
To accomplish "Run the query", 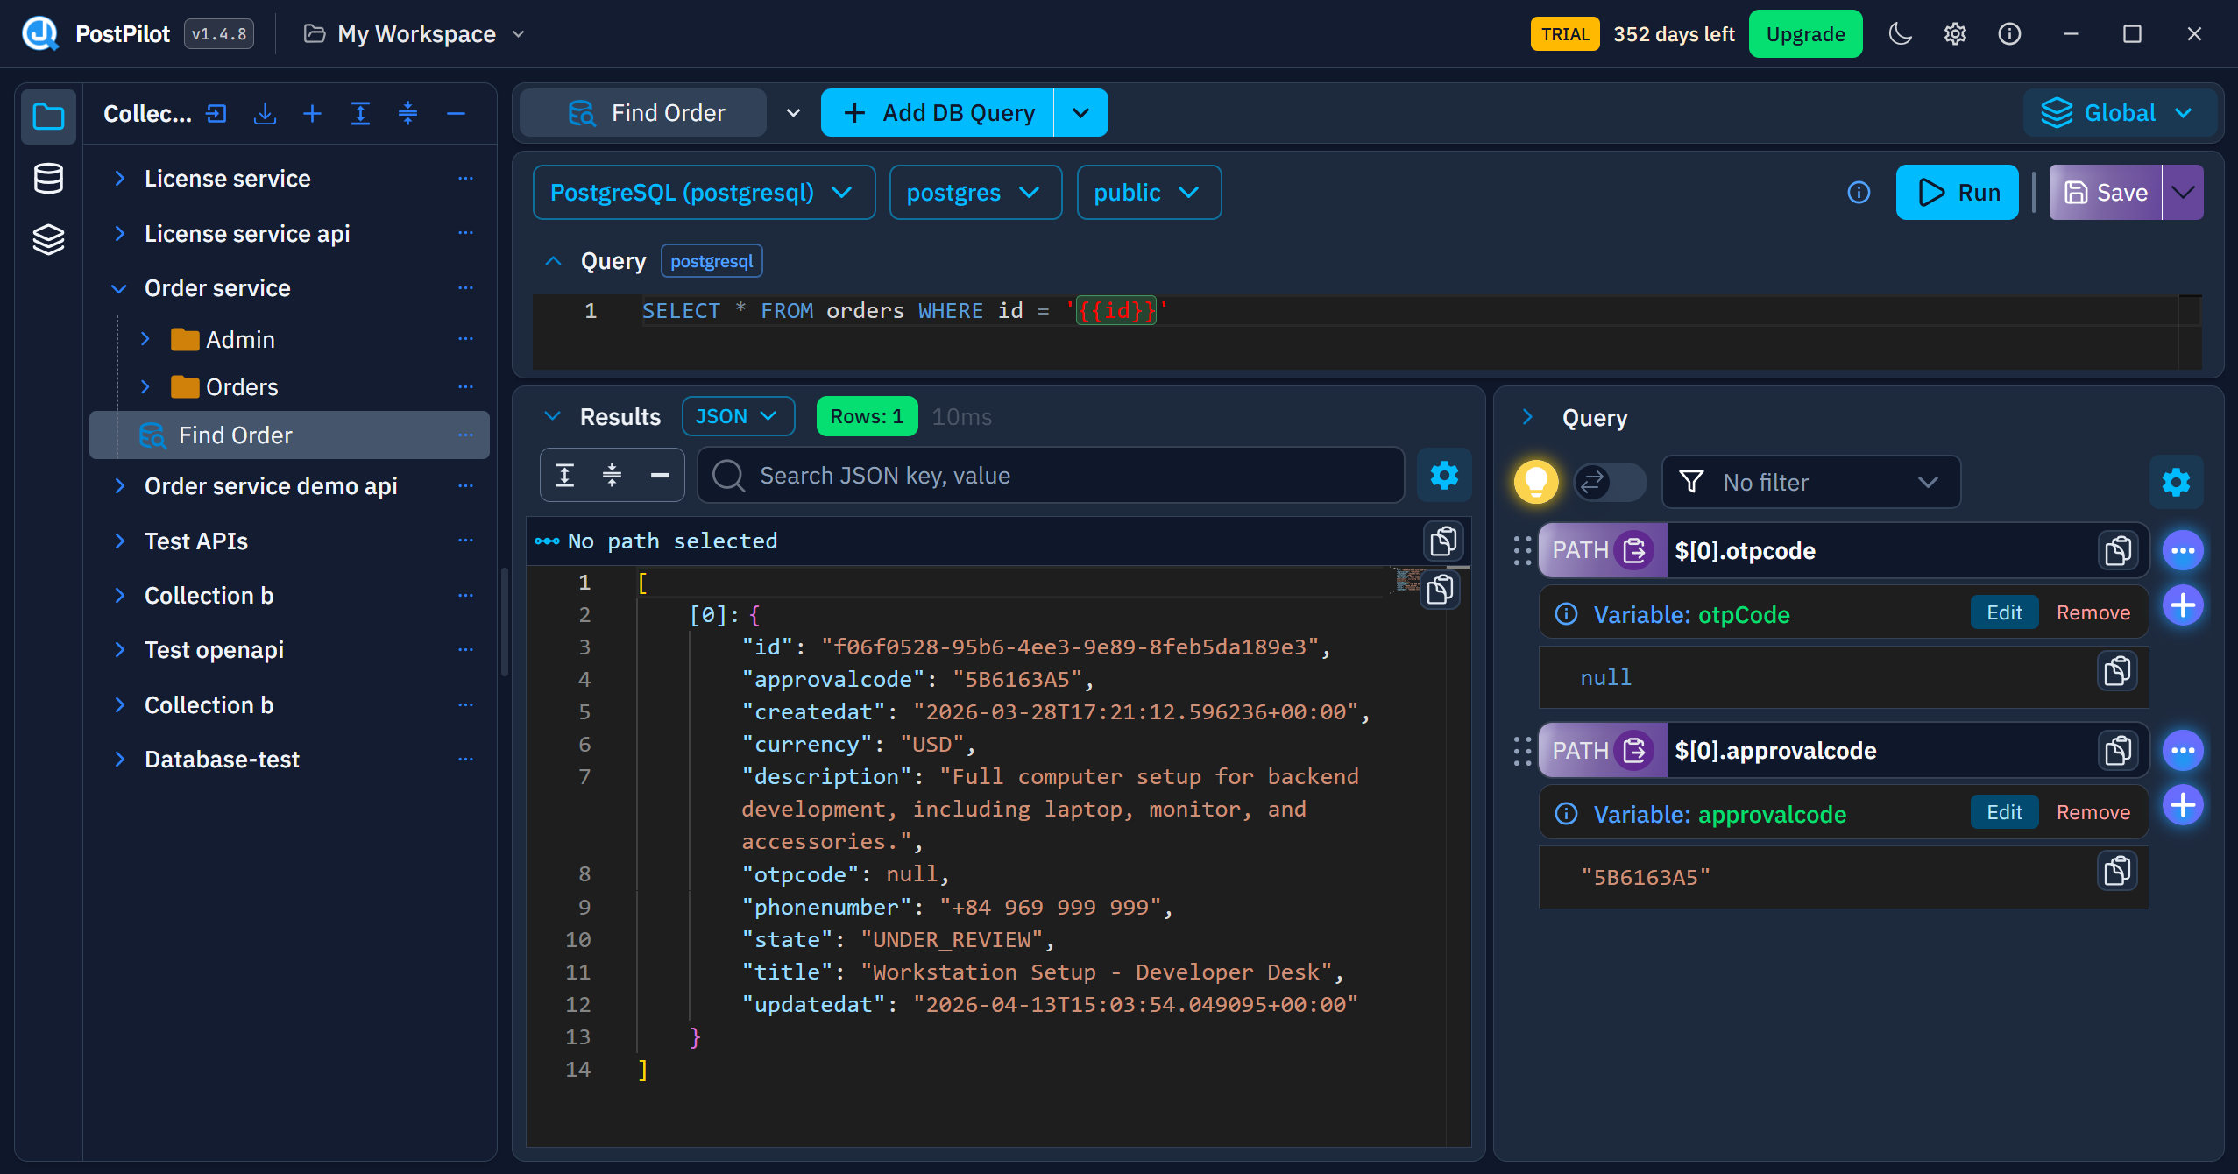I will [x=1958, y=193].
